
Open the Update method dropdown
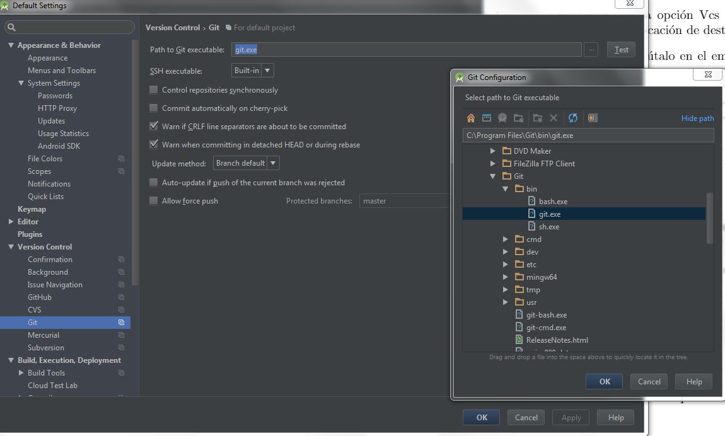point(246,163)
